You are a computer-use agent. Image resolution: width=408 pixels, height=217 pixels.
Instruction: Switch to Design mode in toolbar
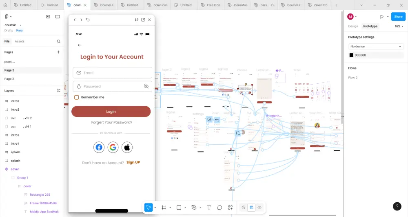251,208
